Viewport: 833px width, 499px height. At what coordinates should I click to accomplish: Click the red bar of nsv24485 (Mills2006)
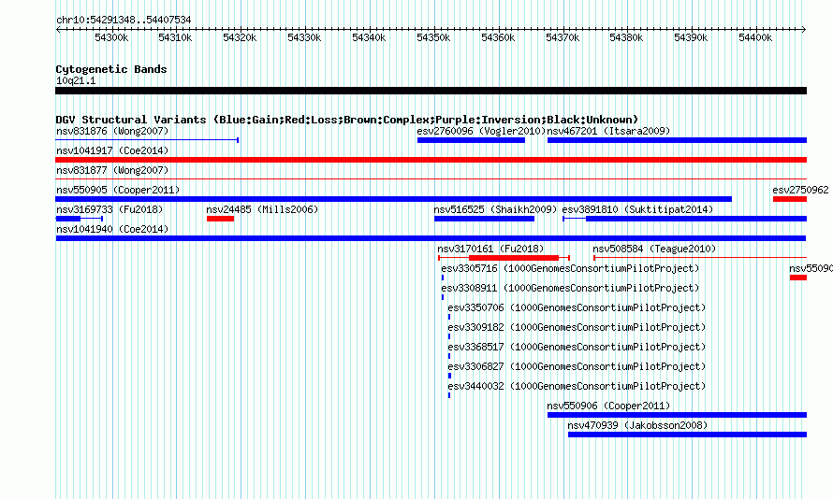point(221,219)
